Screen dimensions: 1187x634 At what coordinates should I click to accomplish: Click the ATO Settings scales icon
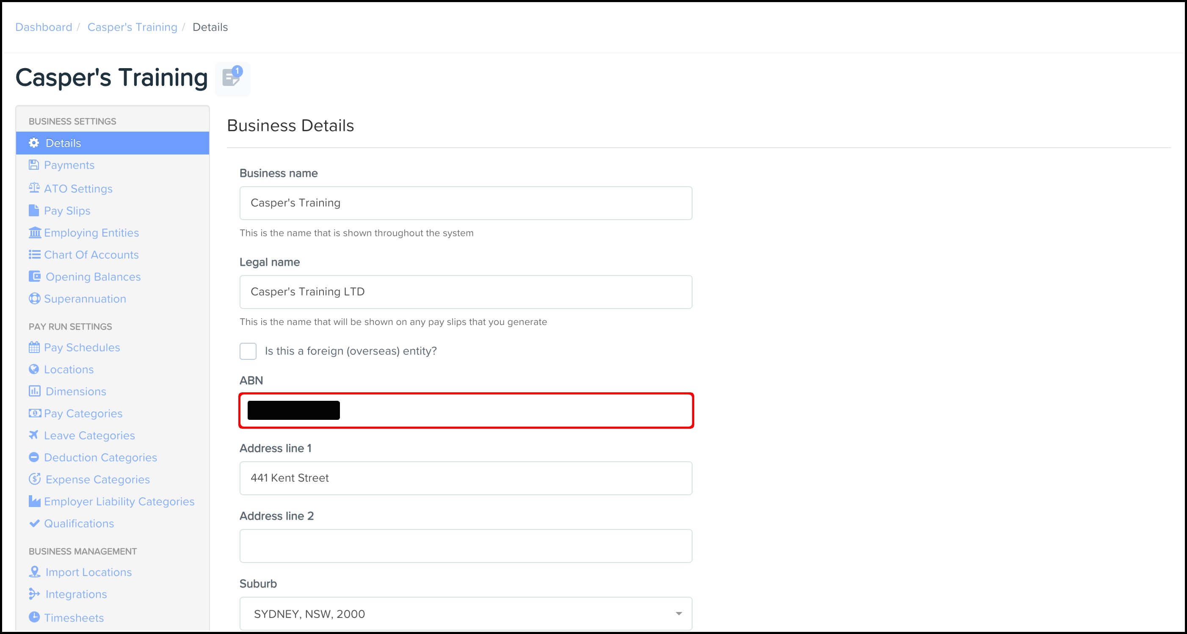pyautogui.click(x=34, y=188)
